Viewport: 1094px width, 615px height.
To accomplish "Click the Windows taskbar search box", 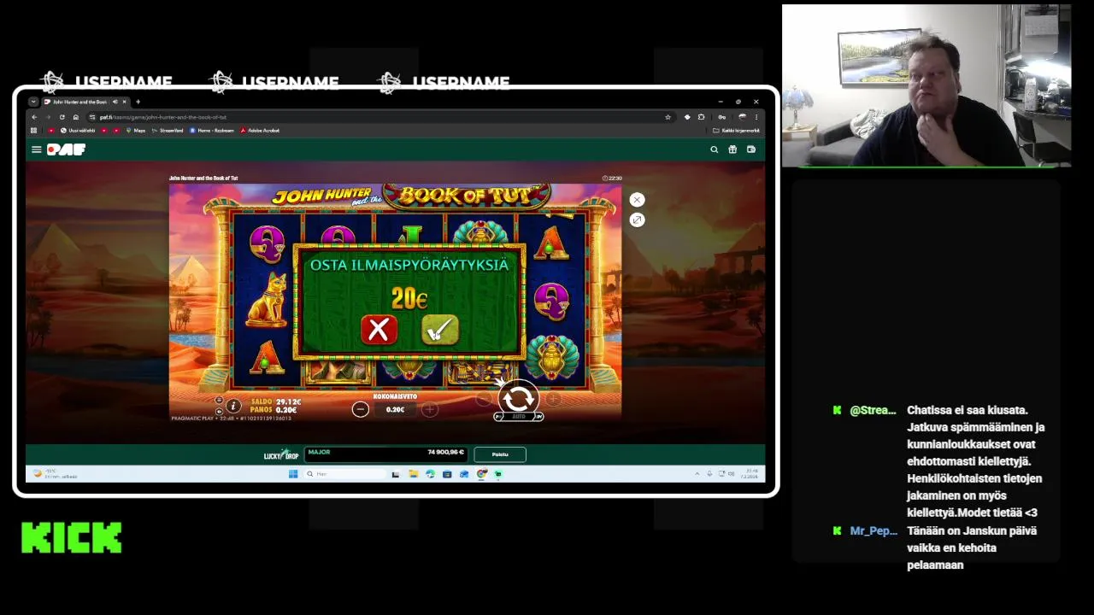I will point(344,474).
